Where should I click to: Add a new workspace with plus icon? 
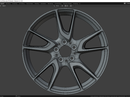tap(80, 4)
